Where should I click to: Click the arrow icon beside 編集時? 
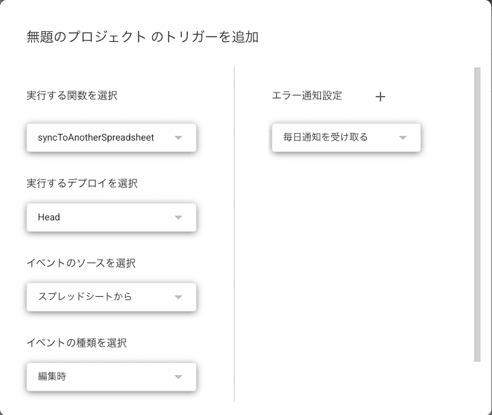click(178, 377)
